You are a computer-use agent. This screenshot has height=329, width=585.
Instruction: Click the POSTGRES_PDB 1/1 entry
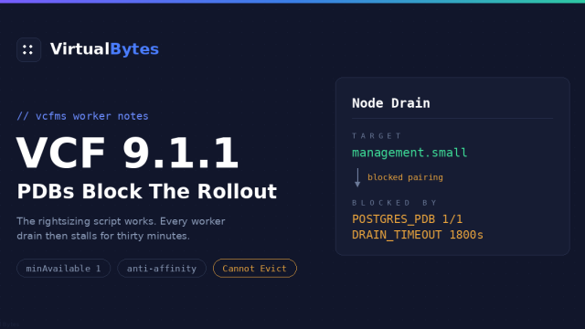[407, 219]
